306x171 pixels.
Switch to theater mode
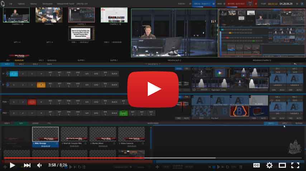282,165
